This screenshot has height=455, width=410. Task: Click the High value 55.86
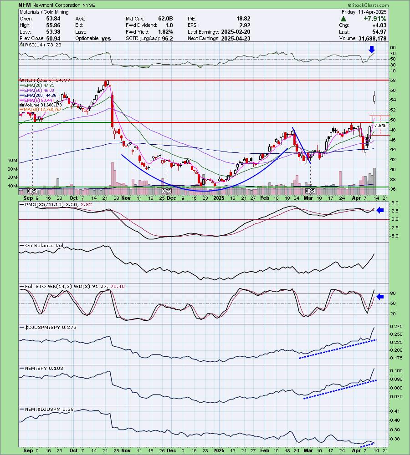53,25
